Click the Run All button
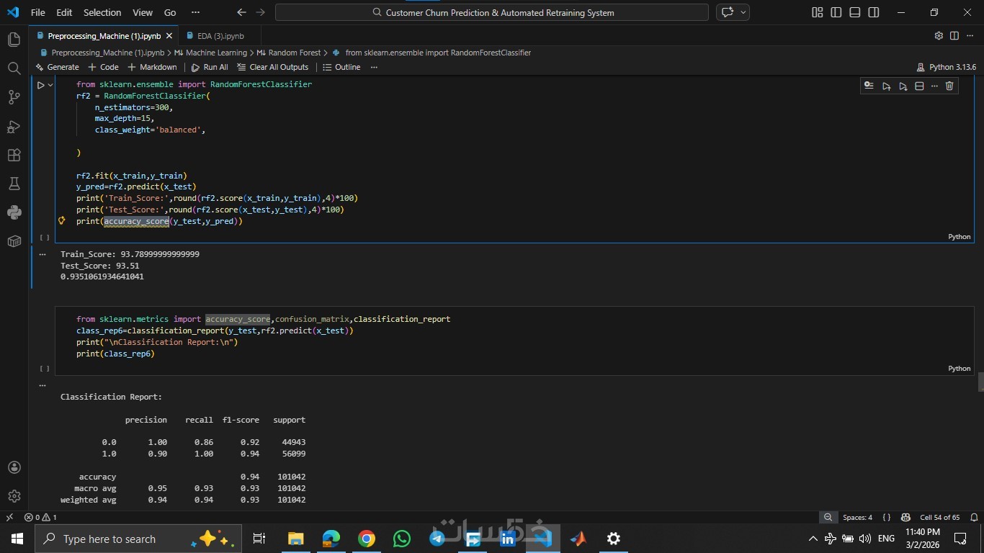Image resolution: width=984 pixels, height=553 pixels. tap(210, 67)
